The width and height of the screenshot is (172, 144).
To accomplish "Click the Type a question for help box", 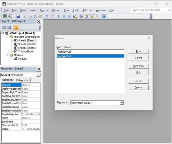I will (149, 10).
